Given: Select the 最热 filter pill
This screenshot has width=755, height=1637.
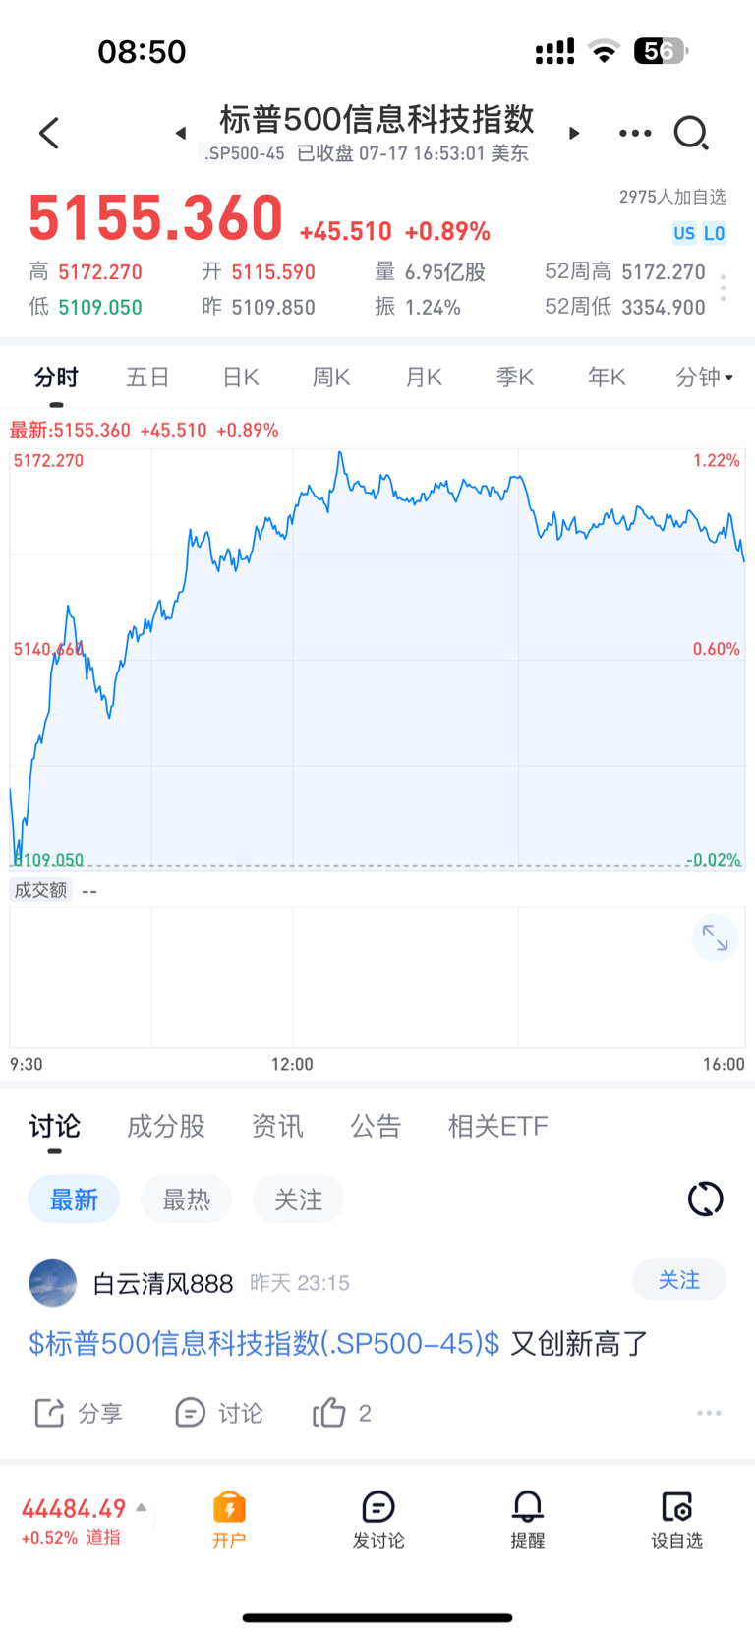Looking at the screenshot, I should [x=186, y=1199].
